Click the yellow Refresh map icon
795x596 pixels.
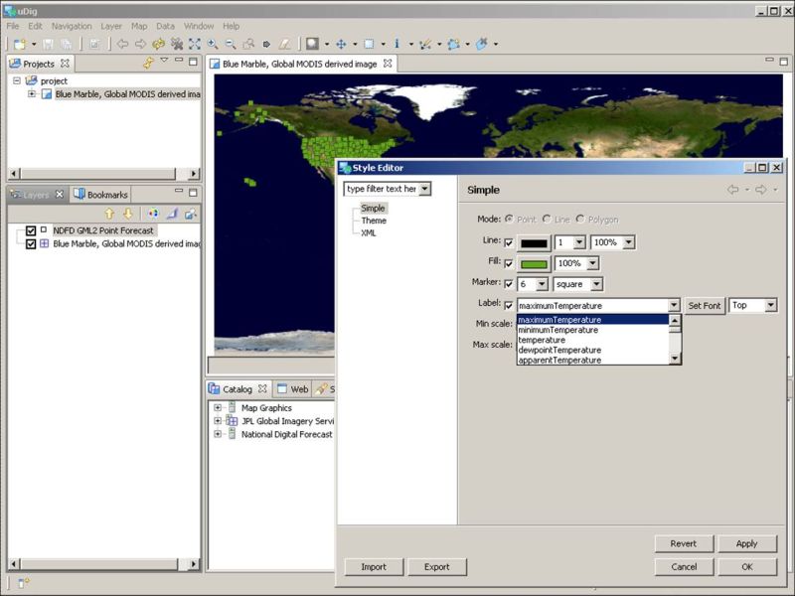click(159, 44)
